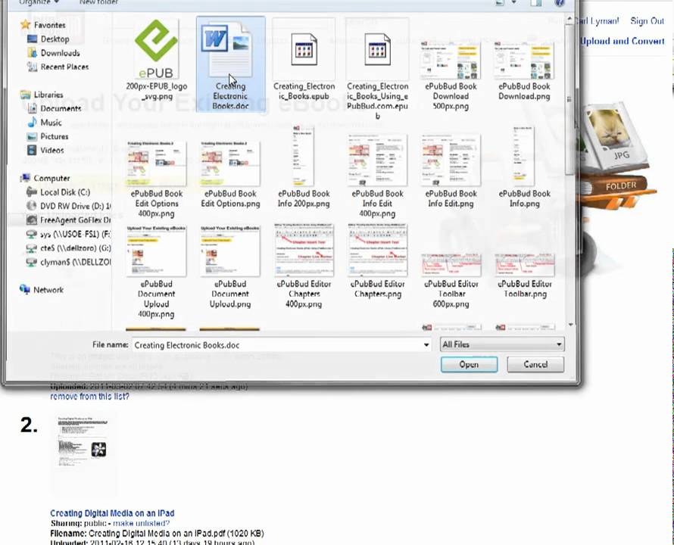This screenshot has height=545, width=674.
Task: Open the Organize menu
Action: [x=39, y=2]
